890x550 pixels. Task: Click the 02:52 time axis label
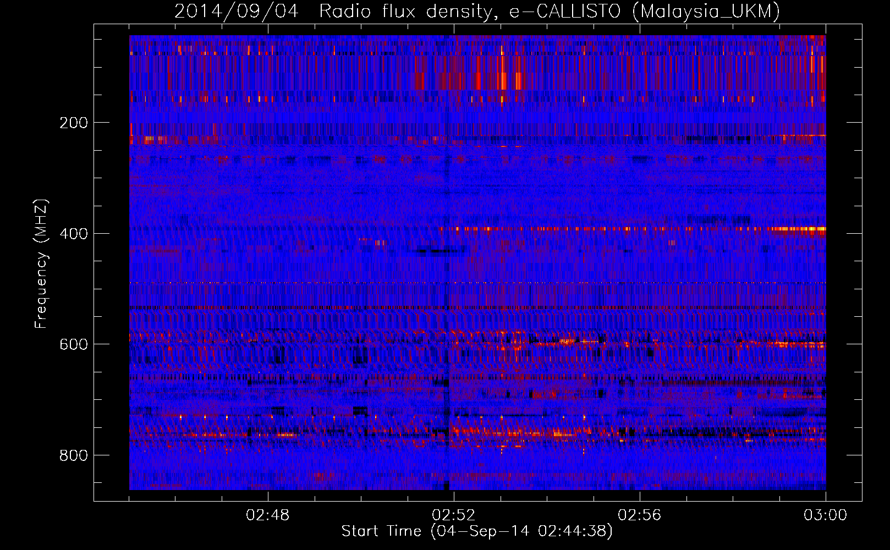[454, 515]
